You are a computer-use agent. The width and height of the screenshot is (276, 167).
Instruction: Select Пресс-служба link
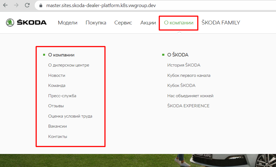tap(62, 96)
